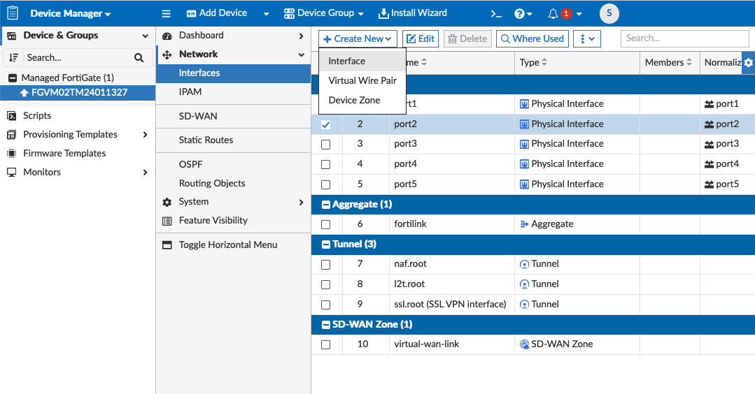Screen dimensions: 755x394
Task: Check the fortilink row checkbox
Action: click(x=326, y=224)
